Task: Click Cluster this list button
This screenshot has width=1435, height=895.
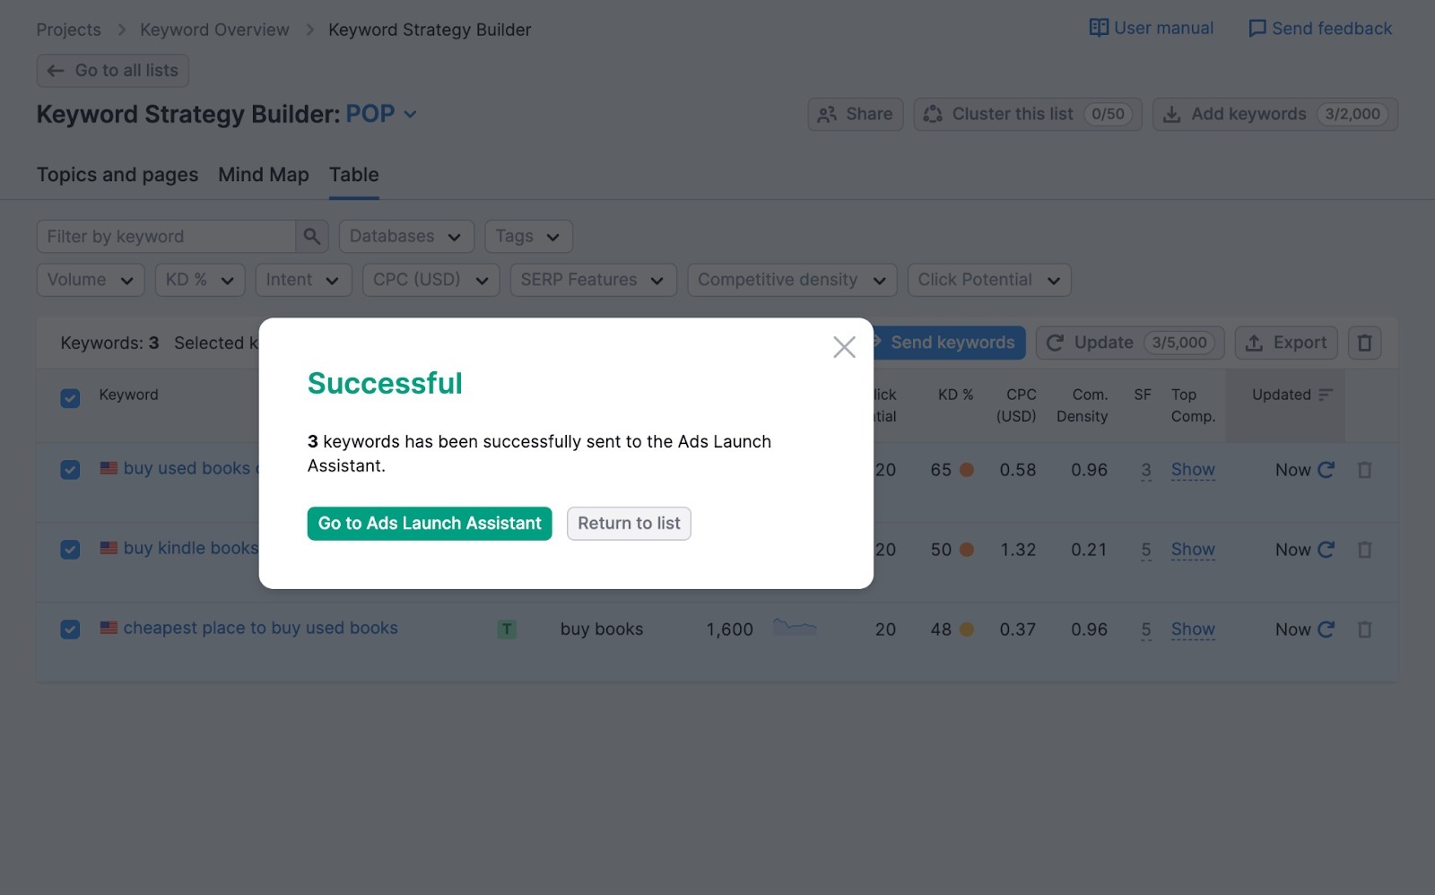Action: click(x=1028, y=115)
